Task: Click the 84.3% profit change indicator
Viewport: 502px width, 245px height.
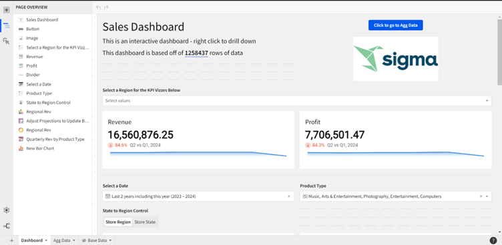Action: [315, 145]
